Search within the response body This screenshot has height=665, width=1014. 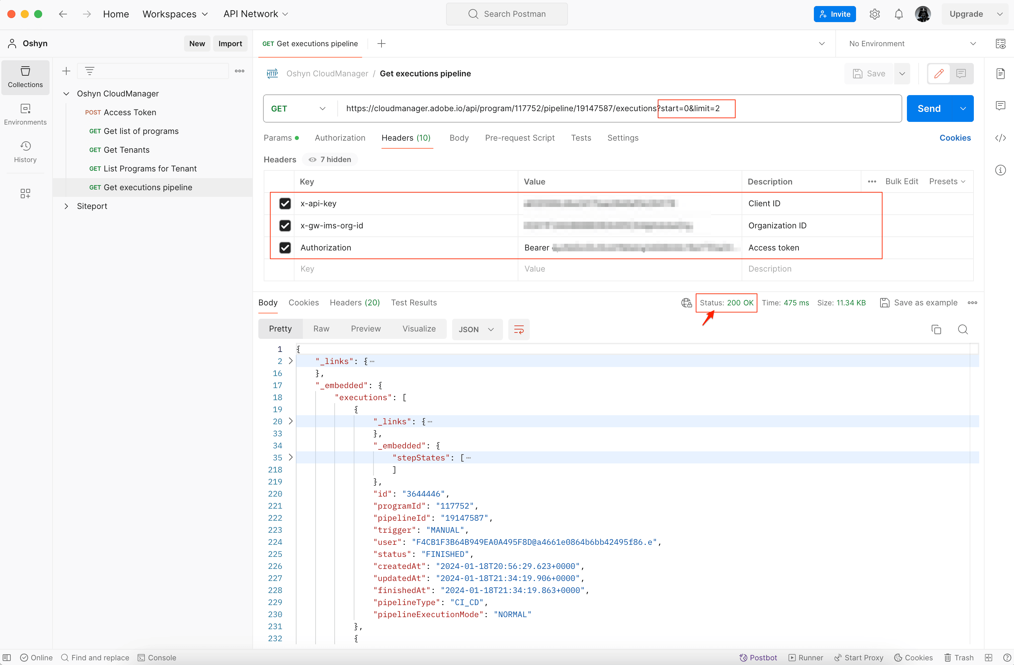(963, 329)
